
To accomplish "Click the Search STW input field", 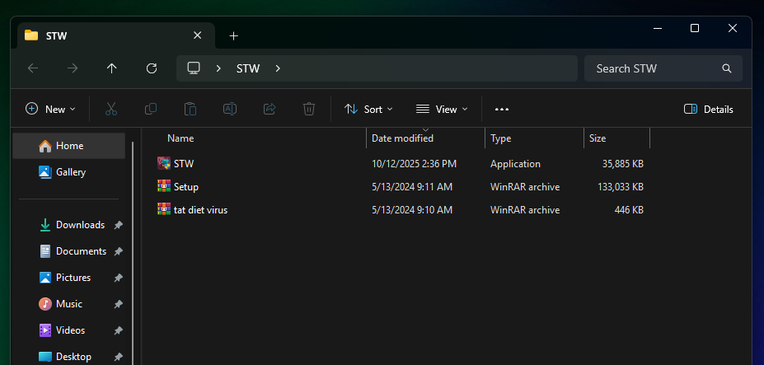I will click(x=655, y=68).
